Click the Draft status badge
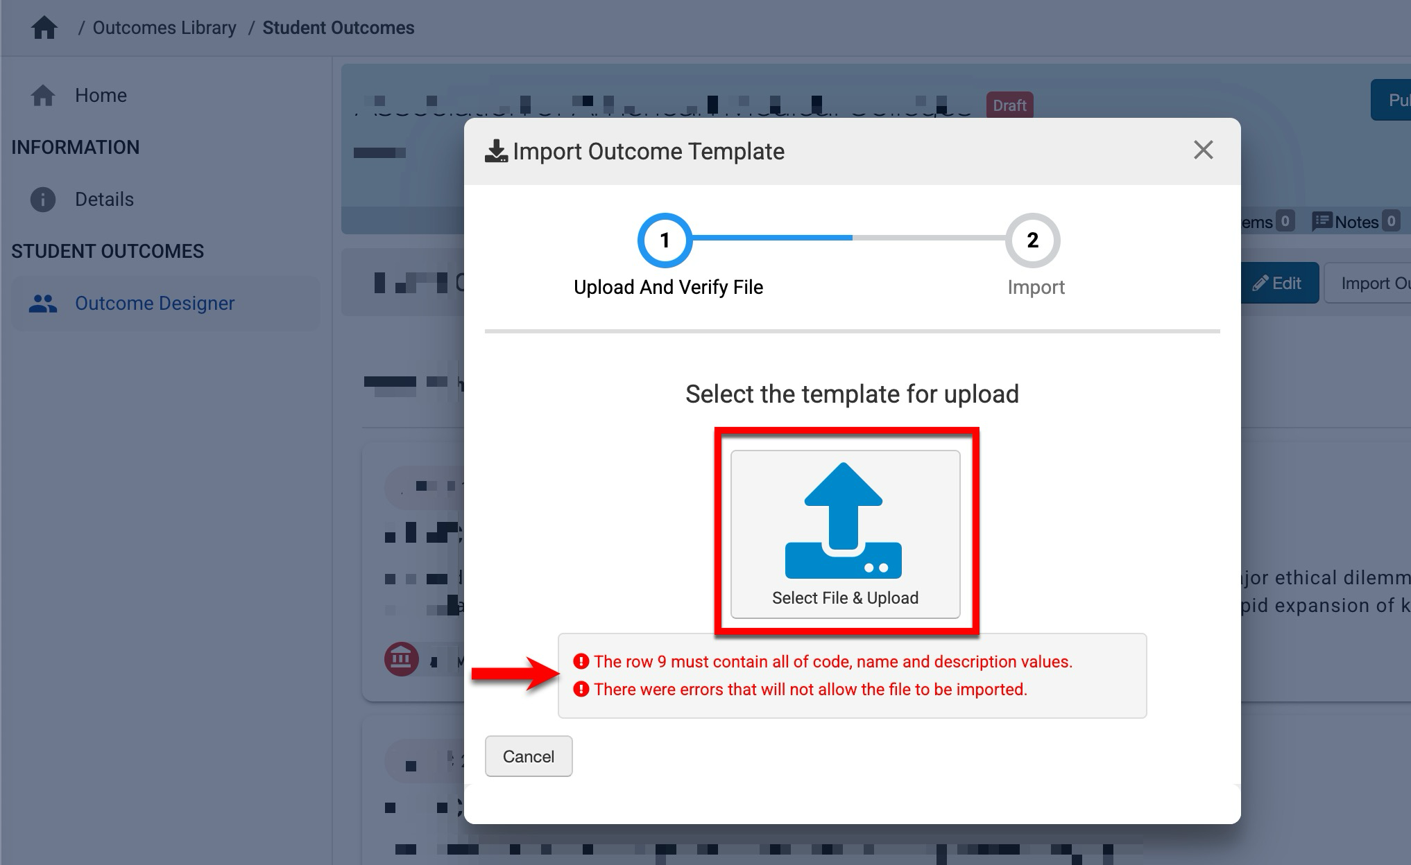Image resolution: width=1411 pixels, height=865 pixels. (1009, 105)
